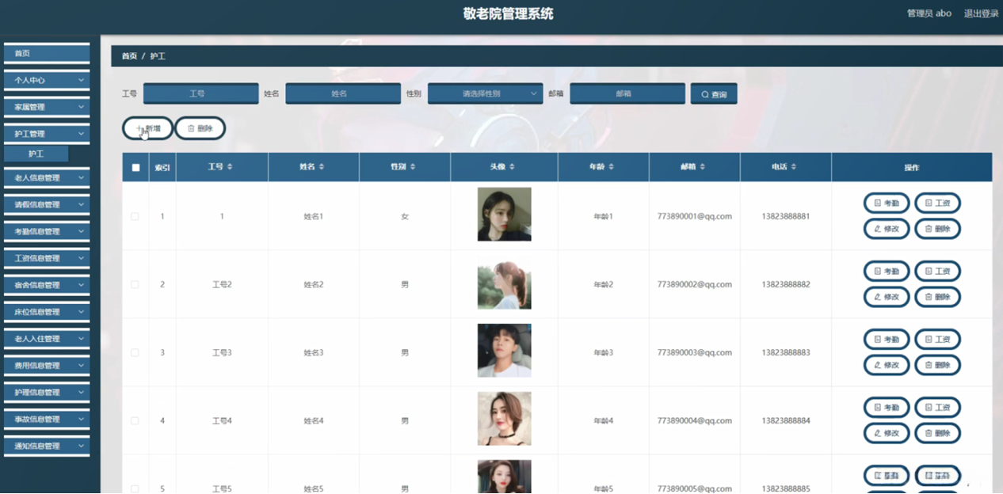Click 修改 for 姓名4 row
This screenshot has height=494, width=1003.
pos(887,433)
